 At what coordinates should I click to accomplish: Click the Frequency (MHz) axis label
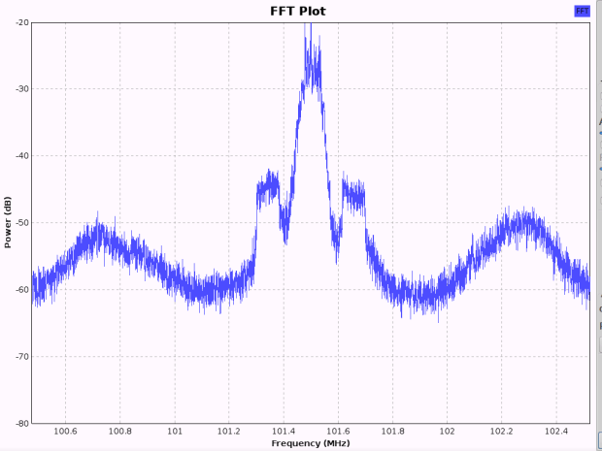click(x=311, y=443)
